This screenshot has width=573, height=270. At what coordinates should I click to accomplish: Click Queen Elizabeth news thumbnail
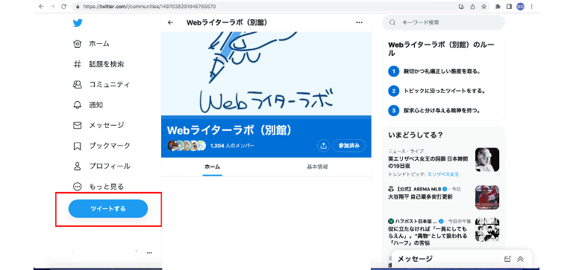pyautogui.click(x=487, y=159)
